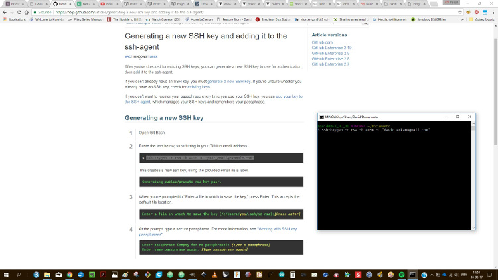Screen dimensions: 498x280
Task: Open GitHub.com article version
Action: (322, 42)
